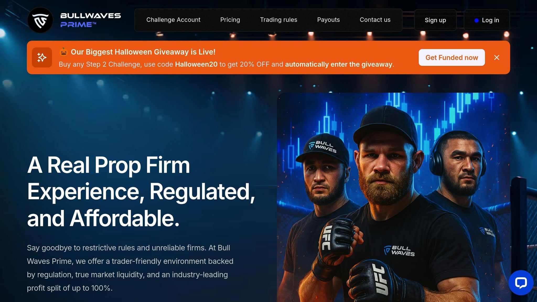The height and width of the screenshot is (302, 537).
Task: Select Payouts in the navigation bar
Action: click(x=328, y=20)
